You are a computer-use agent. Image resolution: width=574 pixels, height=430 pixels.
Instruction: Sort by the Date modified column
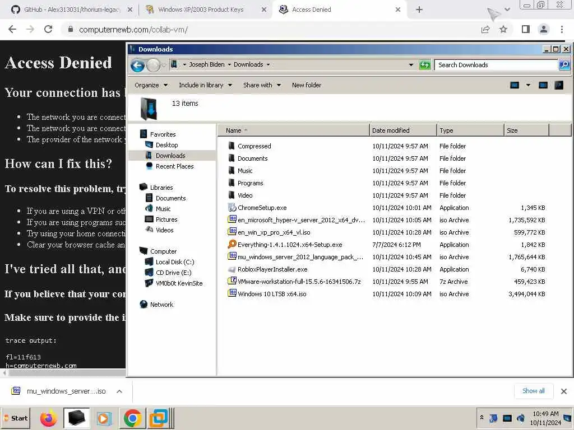pyautogui.click(x=403, y=130)
